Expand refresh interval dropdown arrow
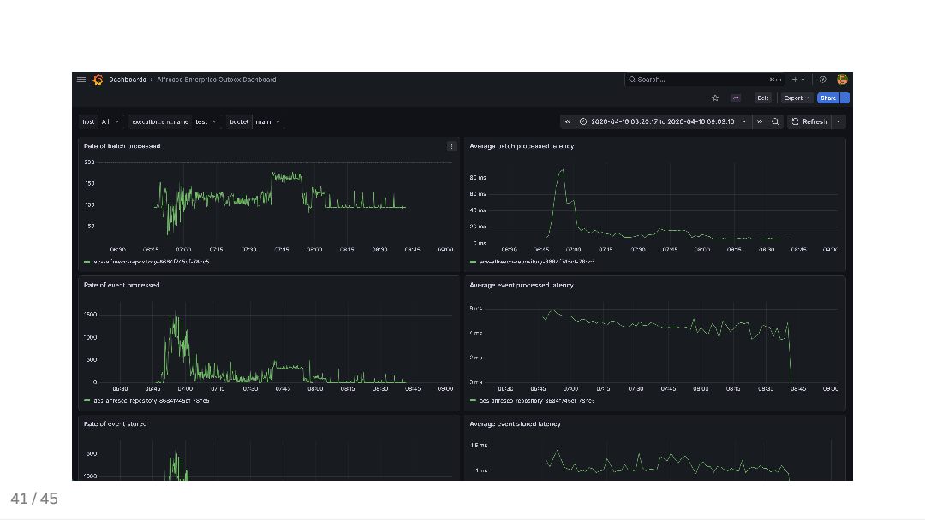 click(x=838, y=121)
